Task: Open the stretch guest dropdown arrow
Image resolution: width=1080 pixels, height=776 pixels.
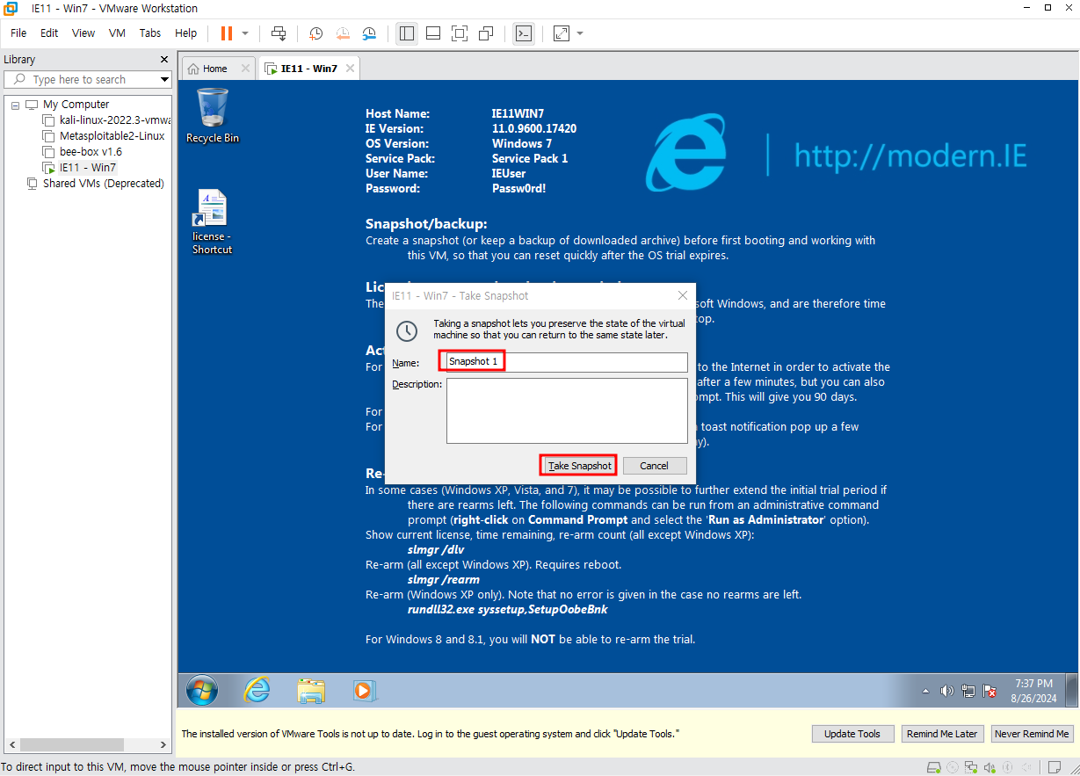Action: [580, 33]
